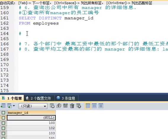Select the cell with value 103

tap(31, 133)
